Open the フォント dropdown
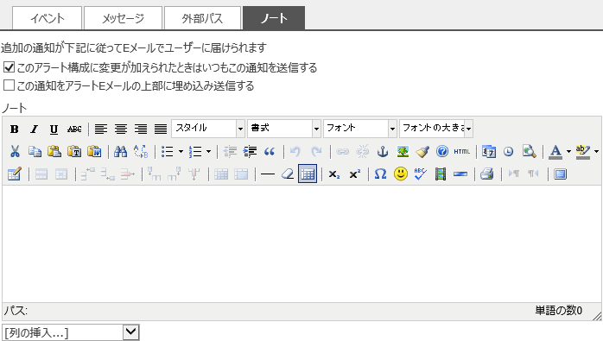 tap(360, 129)
